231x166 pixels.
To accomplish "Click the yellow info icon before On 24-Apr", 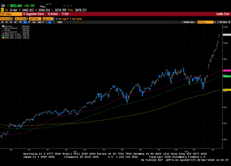I will coord(2,10).
